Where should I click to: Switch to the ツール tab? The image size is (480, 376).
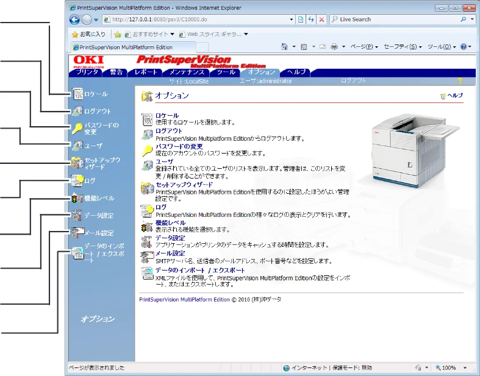click(x=226, y=72)
